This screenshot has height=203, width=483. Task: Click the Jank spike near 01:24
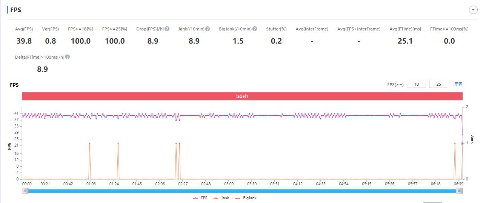pyautogui.click(x=118, y=143)
